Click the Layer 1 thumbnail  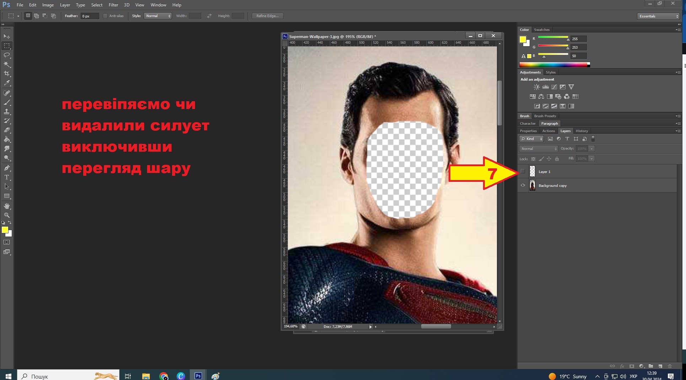pyautogui.click(x=532, y=171)
